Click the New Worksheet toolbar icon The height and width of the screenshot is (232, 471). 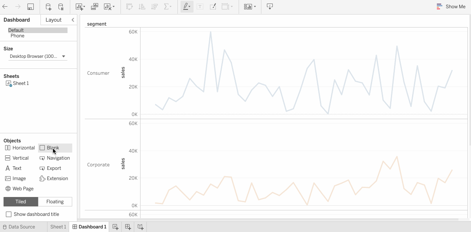click(79, 7)
